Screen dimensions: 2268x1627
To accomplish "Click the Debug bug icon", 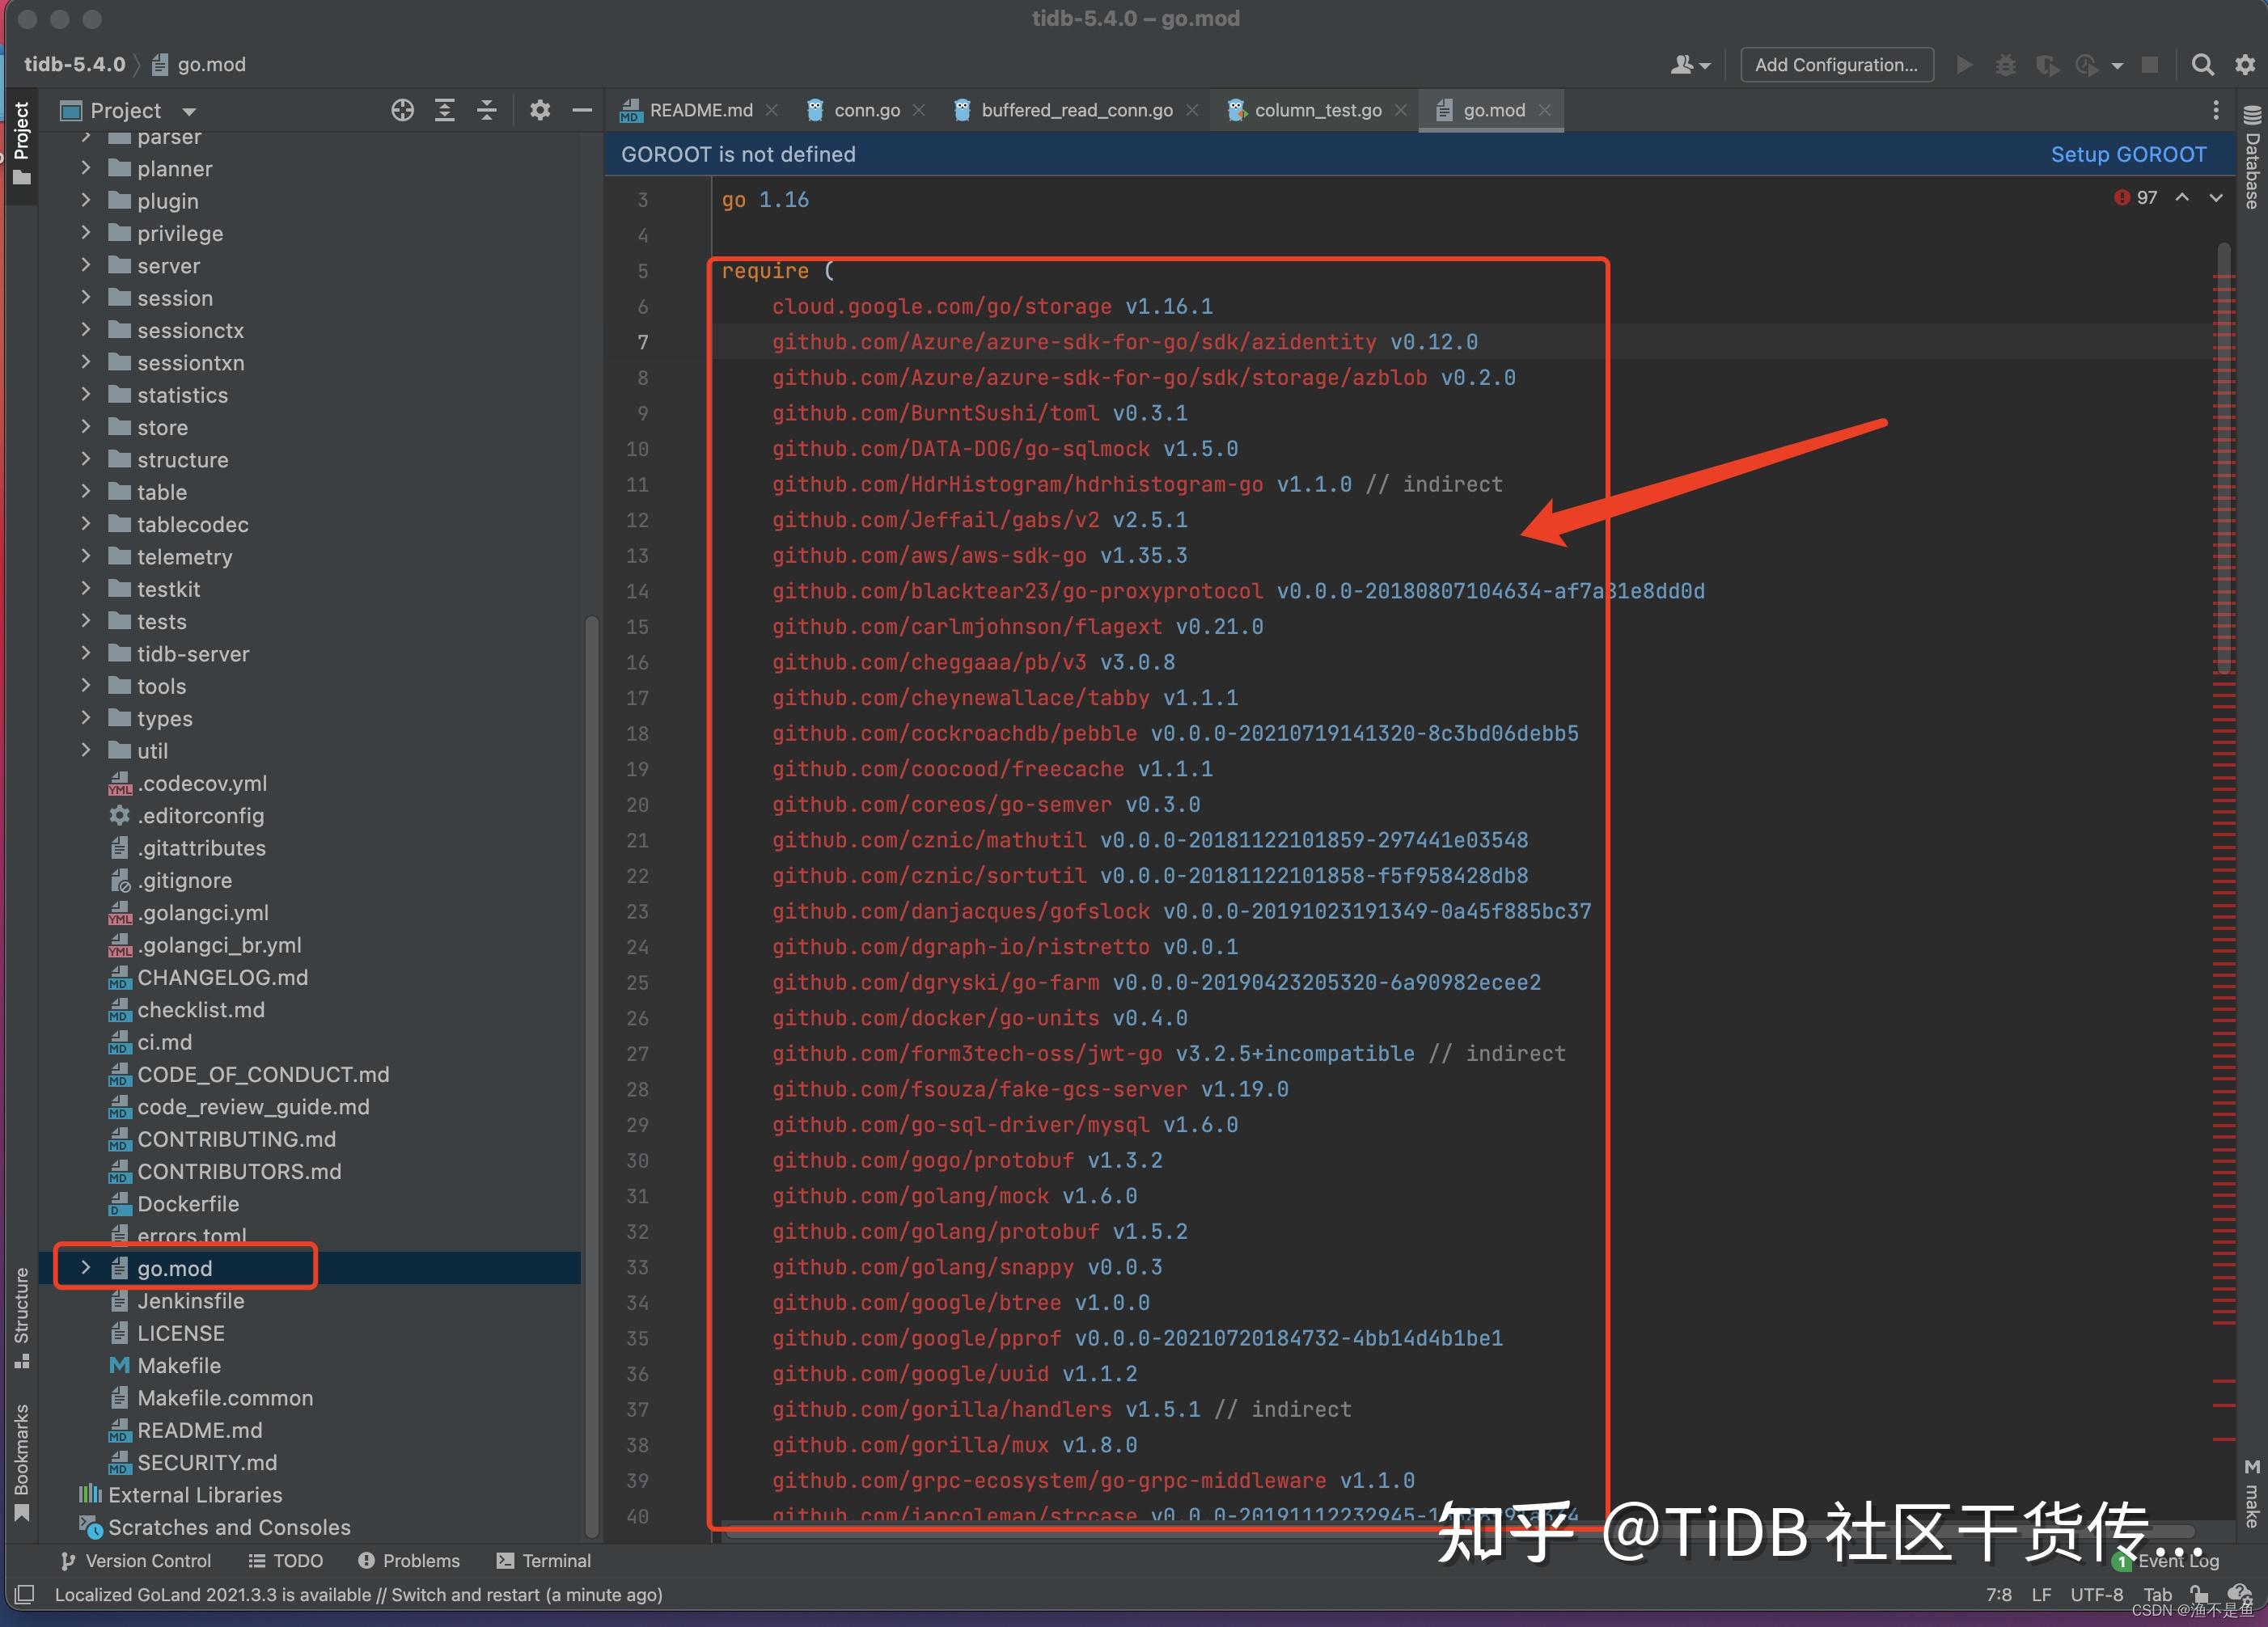I will click(2005, 65).
